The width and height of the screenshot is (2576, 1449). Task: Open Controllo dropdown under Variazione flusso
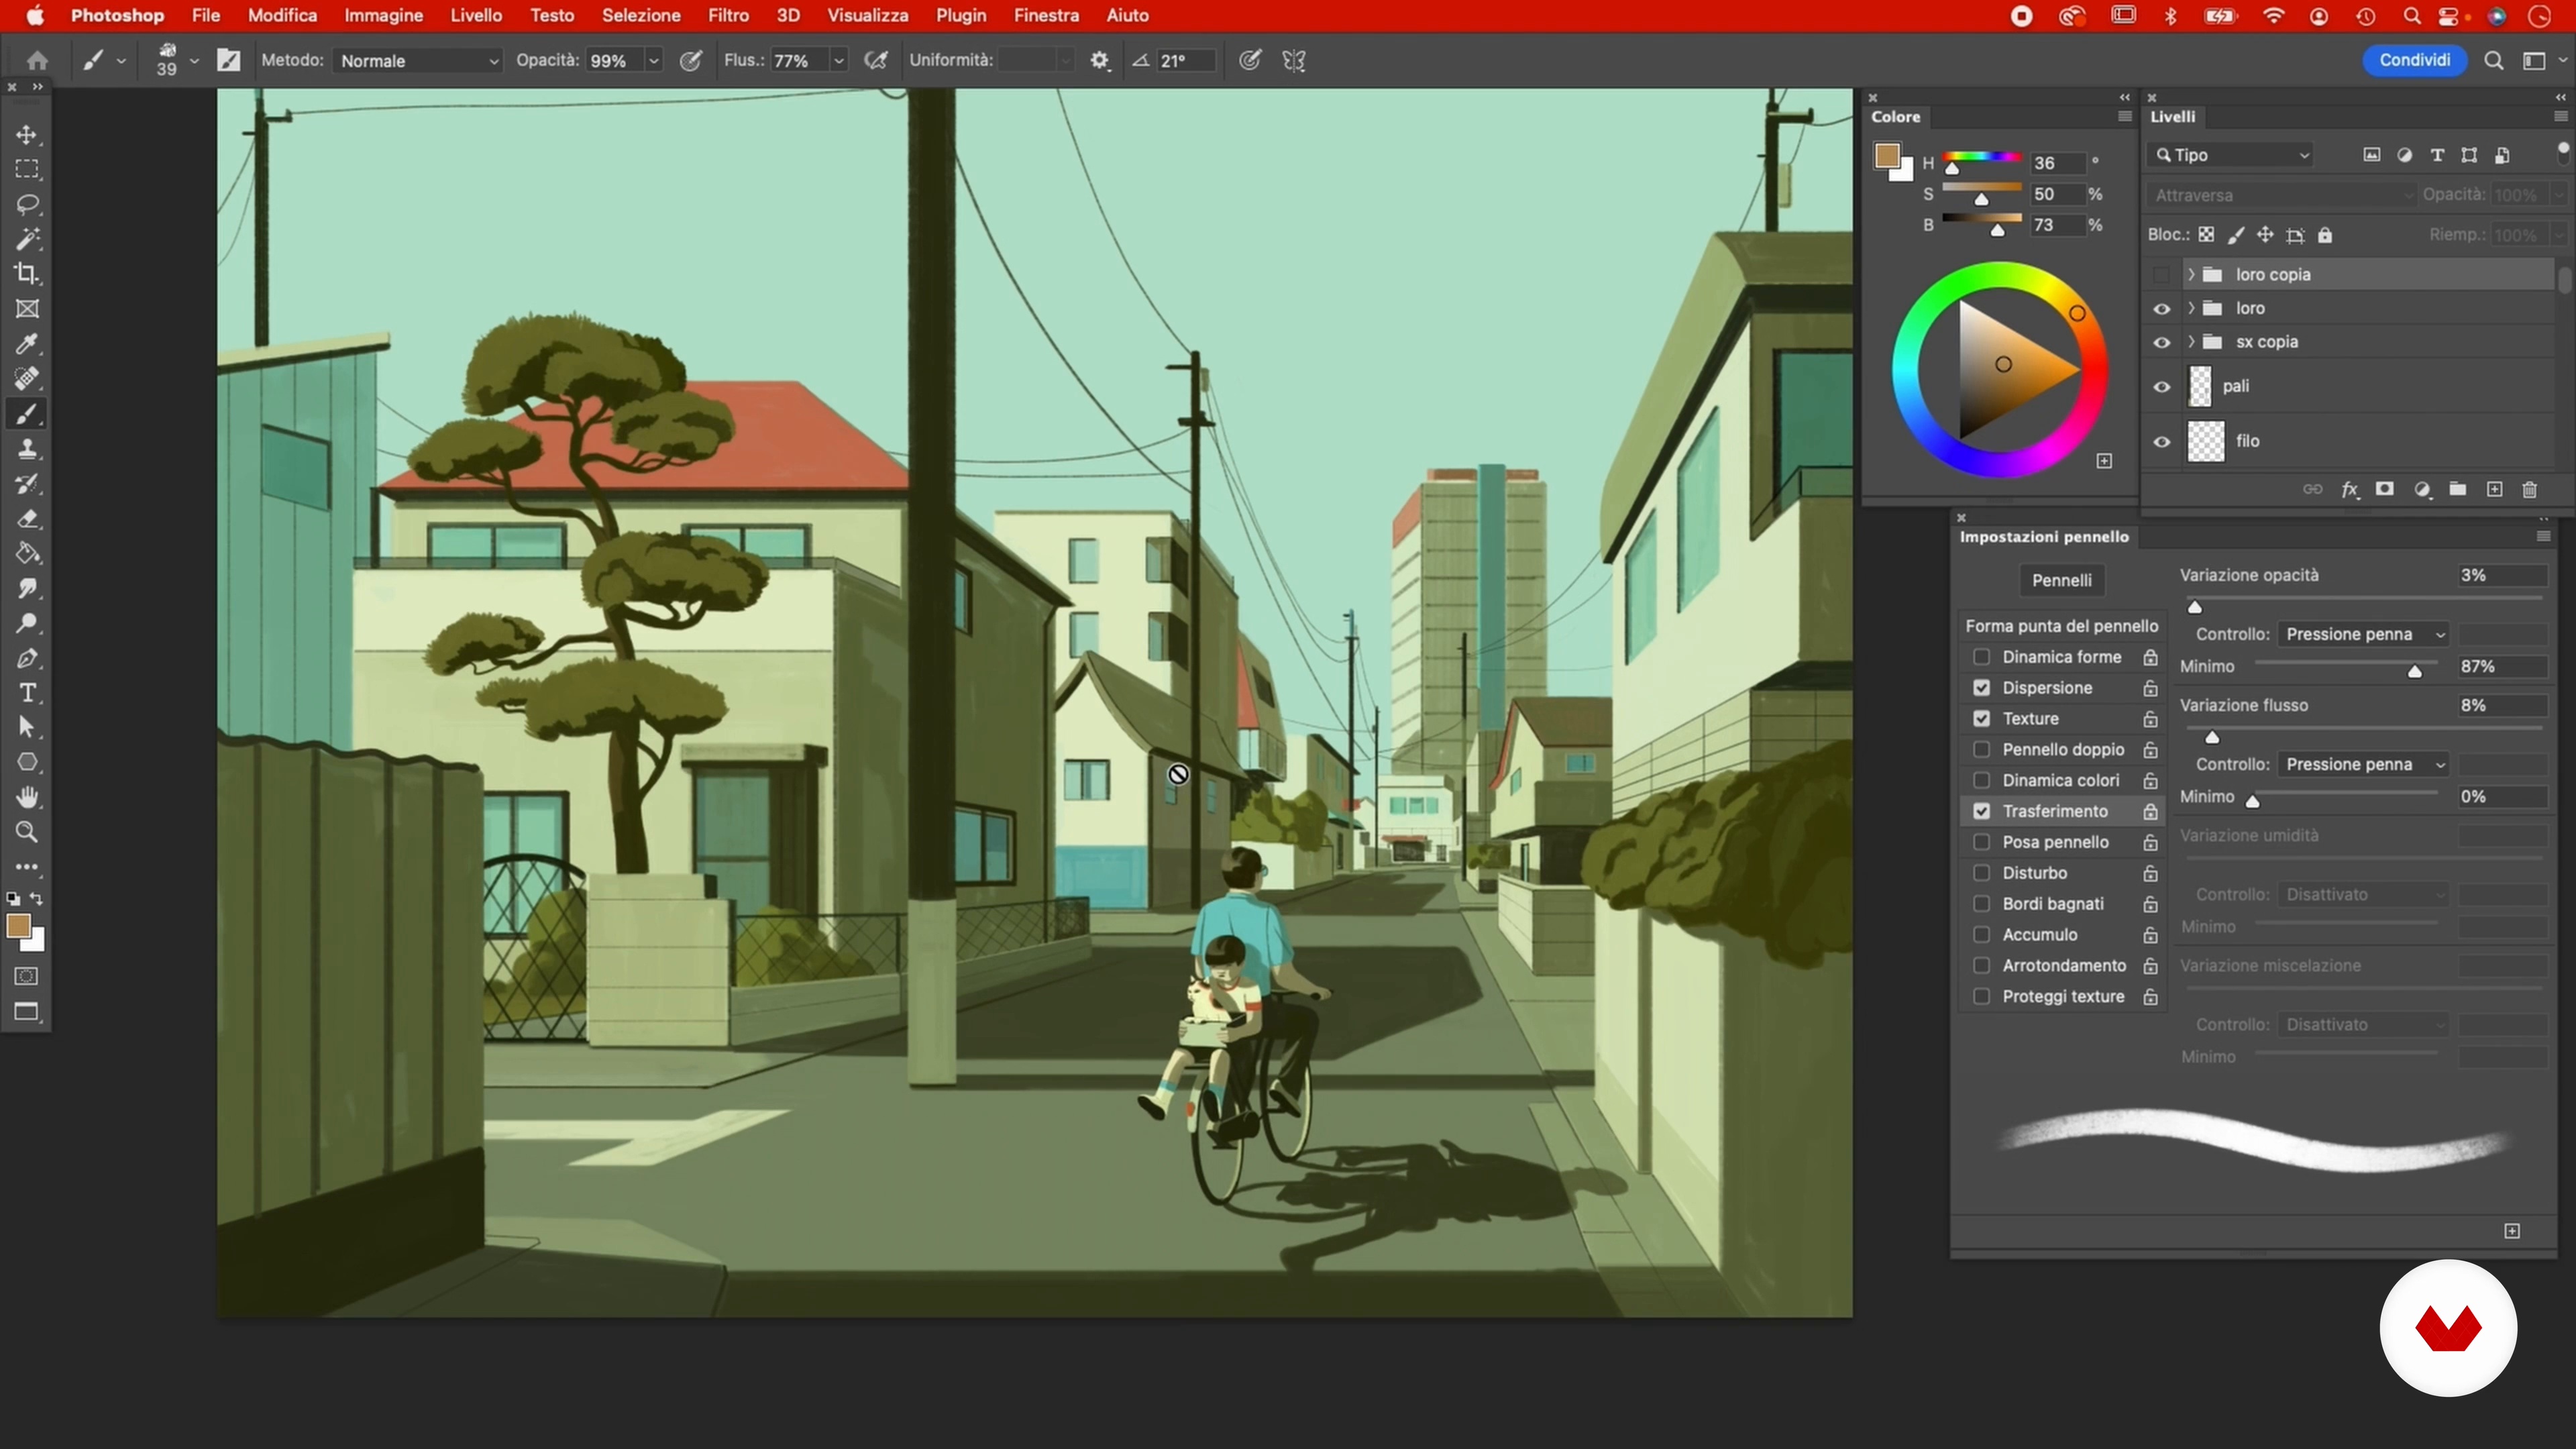pyautogui.click(x=2364, y=764)
